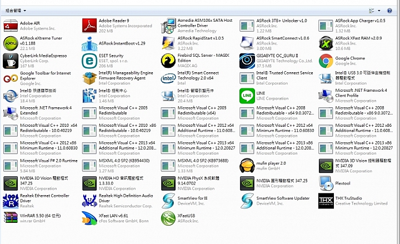Select Intel Corporation 20.4 MB entry
The width and height of the screenshot is (400, 244).
pyautogui.click(x=188, y=96)
